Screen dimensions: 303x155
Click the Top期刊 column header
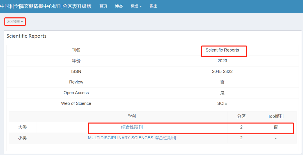(x=276, y=116)
